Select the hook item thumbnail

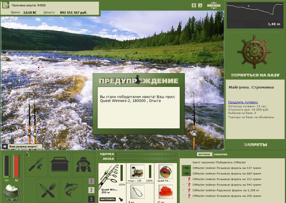coord(137,192)
